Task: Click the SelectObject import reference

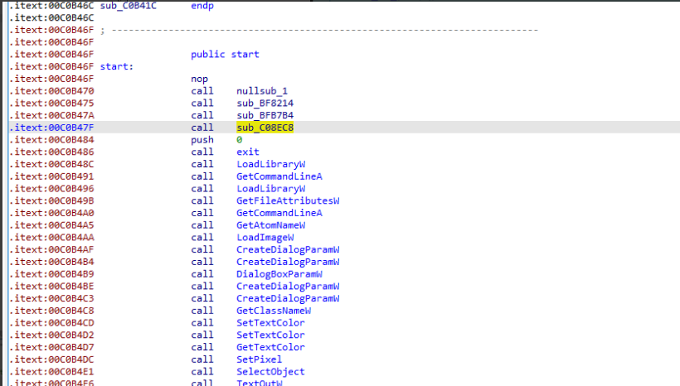Action: coord(270,372)
